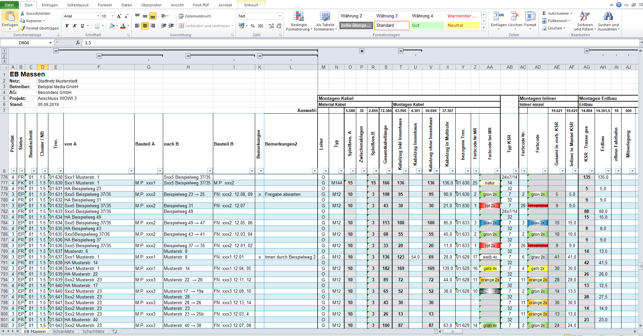643x336 pixels.
Task: Apply the Neutral cell style
Action: tap(463, 25)
